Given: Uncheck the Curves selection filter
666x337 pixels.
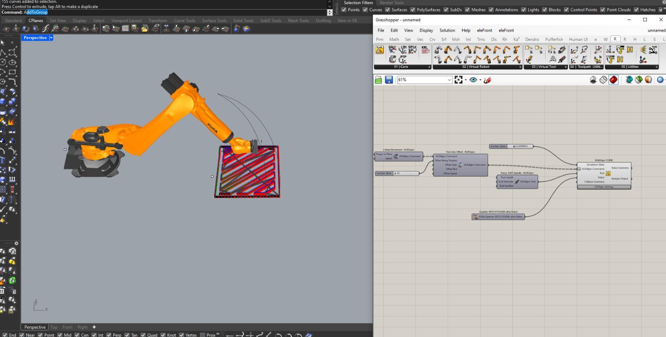Looking at the screenshot, I should pyautogui.click(x=365, y=10).
